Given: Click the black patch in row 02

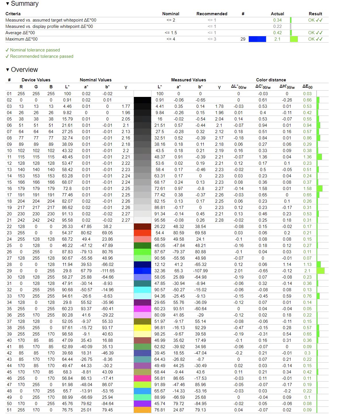Looking at the screenshot, I should click(142, 100).
